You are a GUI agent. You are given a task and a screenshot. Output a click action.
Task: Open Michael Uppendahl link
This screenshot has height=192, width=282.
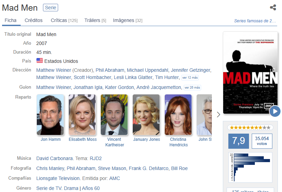[x=148, y=70]
